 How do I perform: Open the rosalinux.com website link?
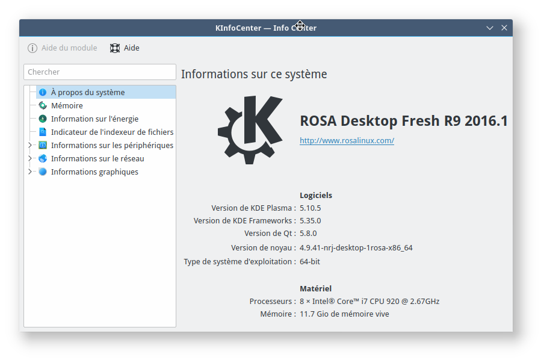coord(347,141)
